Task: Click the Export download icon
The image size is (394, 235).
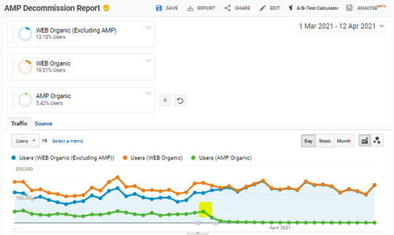Action: click(190, 8)
